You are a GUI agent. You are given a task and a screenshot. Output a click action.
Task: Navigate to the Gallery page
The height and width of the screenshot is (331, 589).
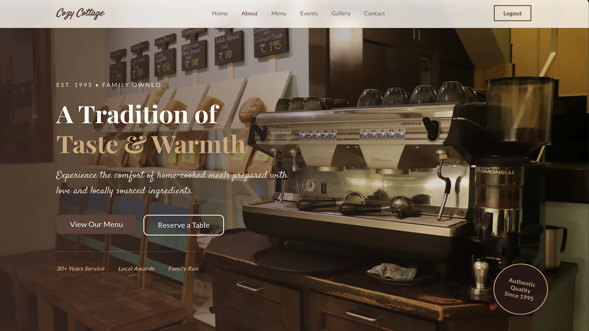point(341,13)
